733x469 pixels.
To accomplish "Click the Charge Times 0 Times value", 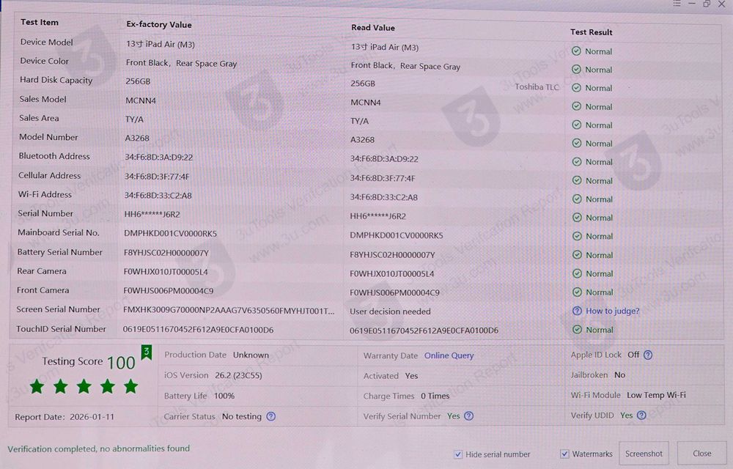I will (435, 396).
